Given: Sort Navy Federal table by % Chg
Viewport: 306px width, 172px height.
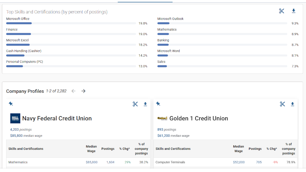Looking at the screenshot, I should tap(125, 149).
